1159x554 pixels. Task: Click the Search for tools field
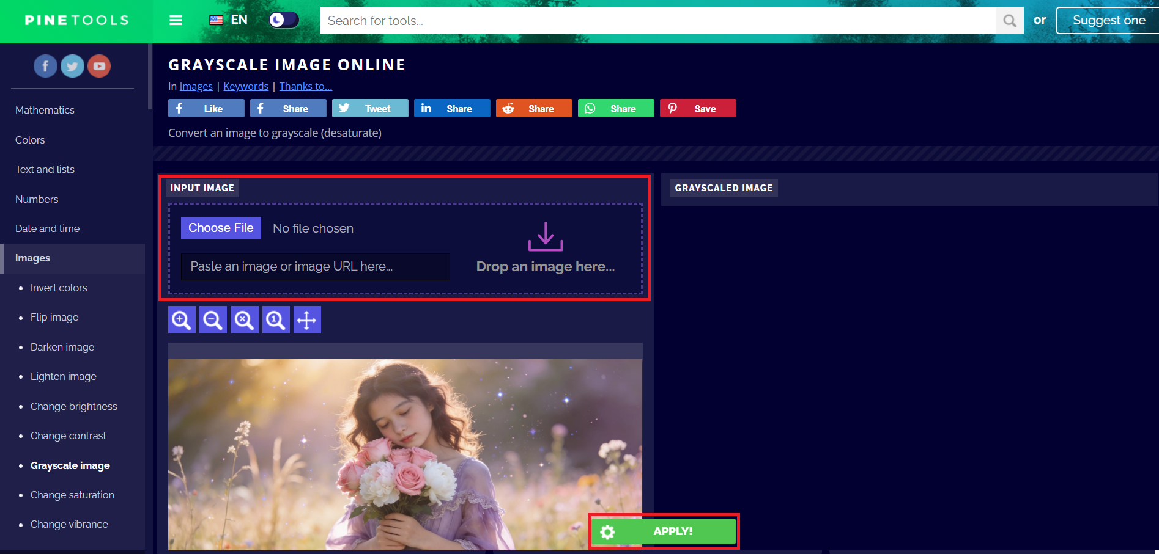click(x=658, y=21)
